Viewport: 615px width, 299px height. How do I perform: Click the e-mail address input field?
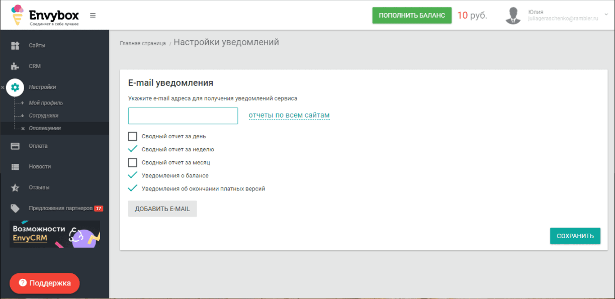tap(183, 116)
